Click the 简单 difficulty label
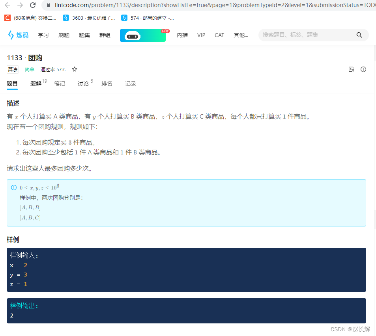The image size is (376, 336). pos(30,69)
